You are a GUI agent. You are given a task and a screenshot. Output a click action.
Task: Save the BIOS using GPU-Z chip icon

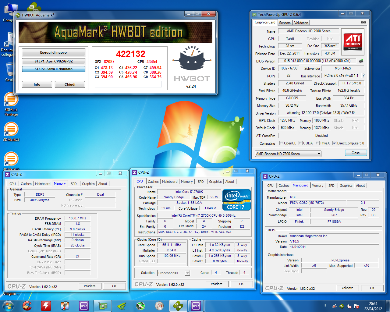(x=361, y=61)
